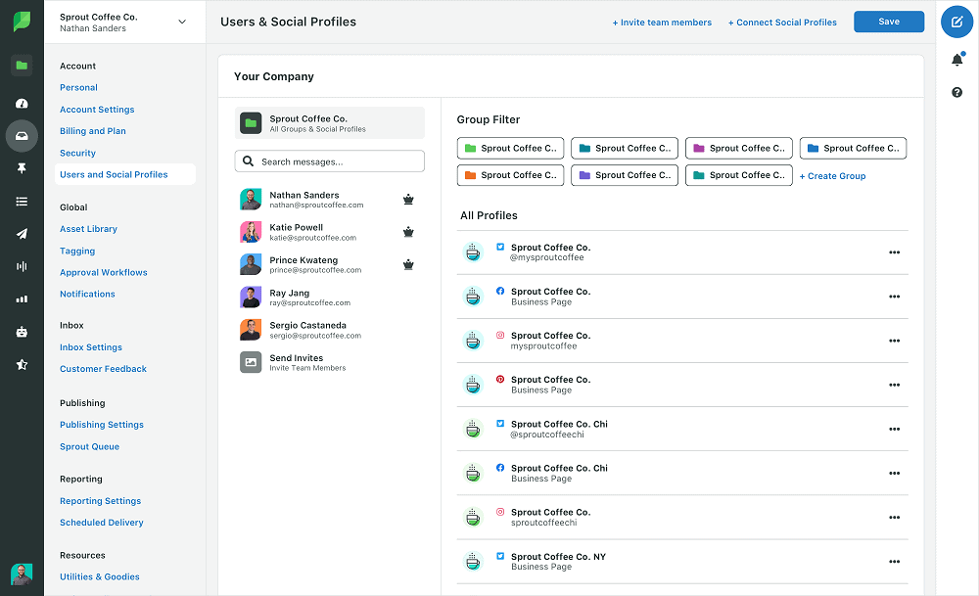Open the bar chart reports icon

pyautogui.click(x=22, y=298)
